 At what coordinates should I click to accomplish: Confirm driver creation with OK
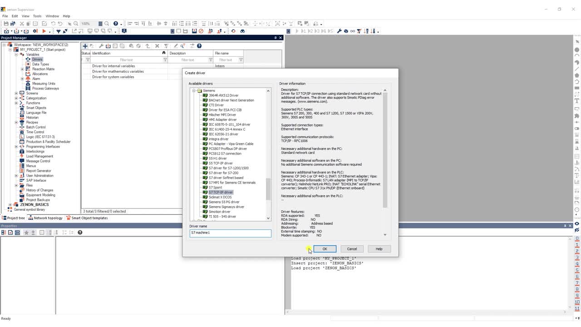[x=325, y=249]
